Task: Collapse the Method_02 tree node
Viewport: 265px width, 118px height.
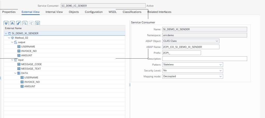Action: pyautogui.click(x=9, y=38)
